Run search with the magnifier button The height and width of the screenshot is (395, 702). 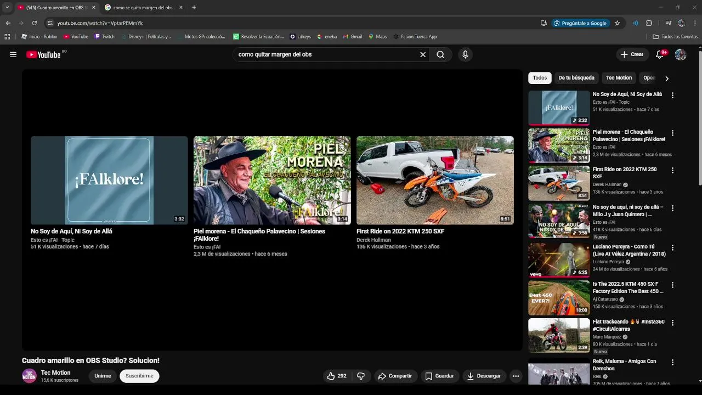(440, 54)
